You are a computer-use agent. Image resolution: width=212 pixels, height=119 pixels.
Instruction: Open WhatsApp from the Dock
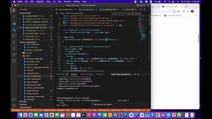tap(179, 115)
